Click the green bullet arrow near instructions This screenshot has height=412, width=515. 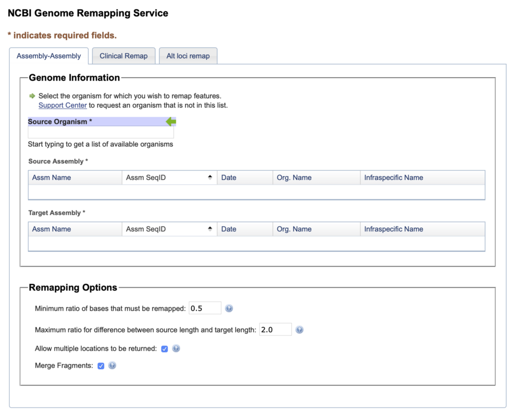point(32,96)
